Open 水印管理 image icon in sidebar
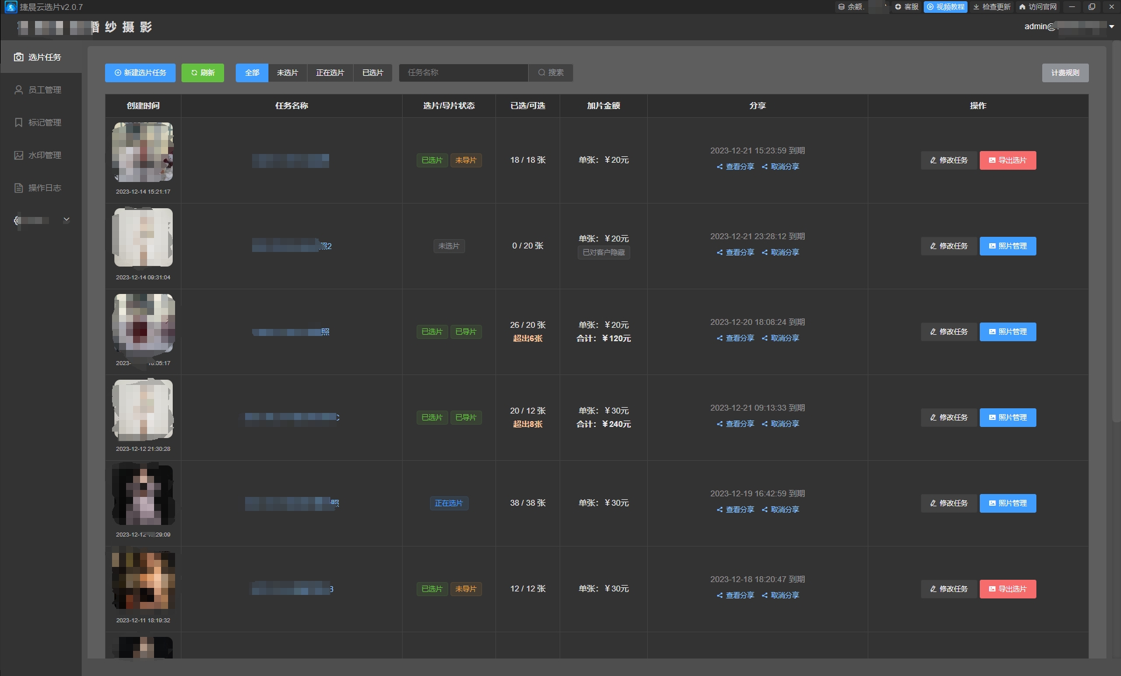 coord(19,155)
